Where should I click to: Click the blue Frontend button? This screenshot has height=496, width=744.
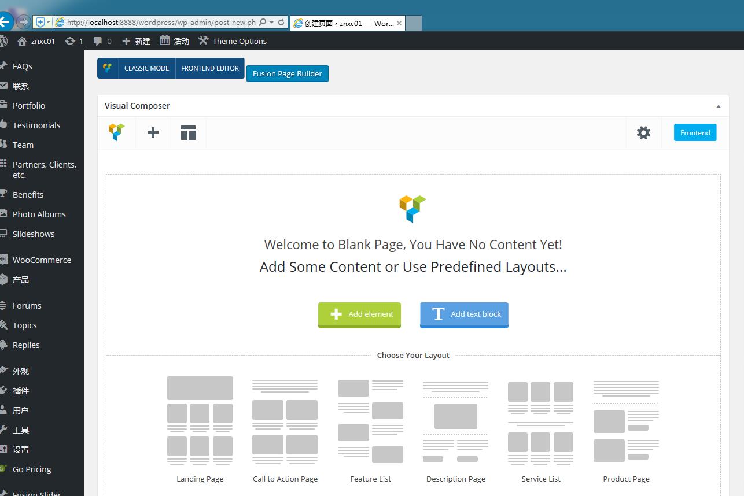[695, 132]
